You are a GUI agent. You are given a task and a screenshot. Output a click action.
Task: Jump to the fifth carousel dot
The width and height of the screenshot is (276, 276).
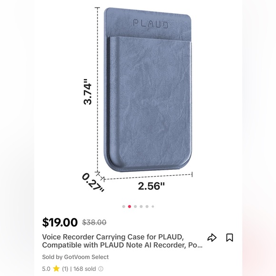(147, 207)
